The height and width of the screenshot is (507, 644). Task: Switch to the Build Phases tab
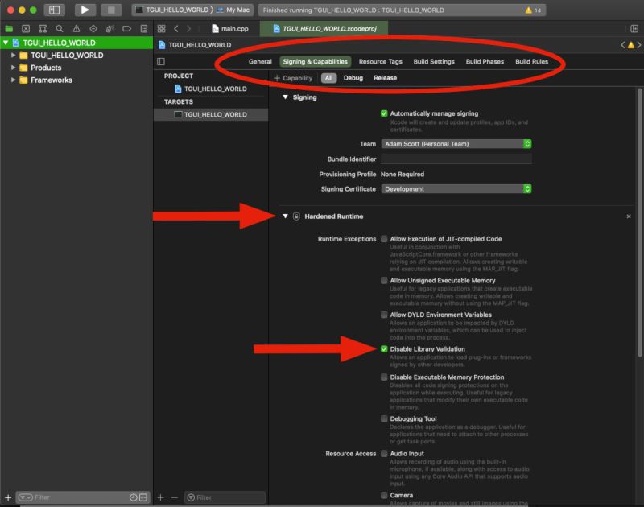click(485, 62)
